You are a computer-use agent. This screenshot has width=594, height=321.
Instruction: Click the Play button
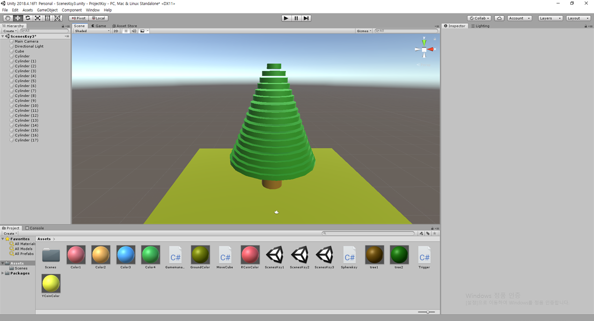[286, 18]
